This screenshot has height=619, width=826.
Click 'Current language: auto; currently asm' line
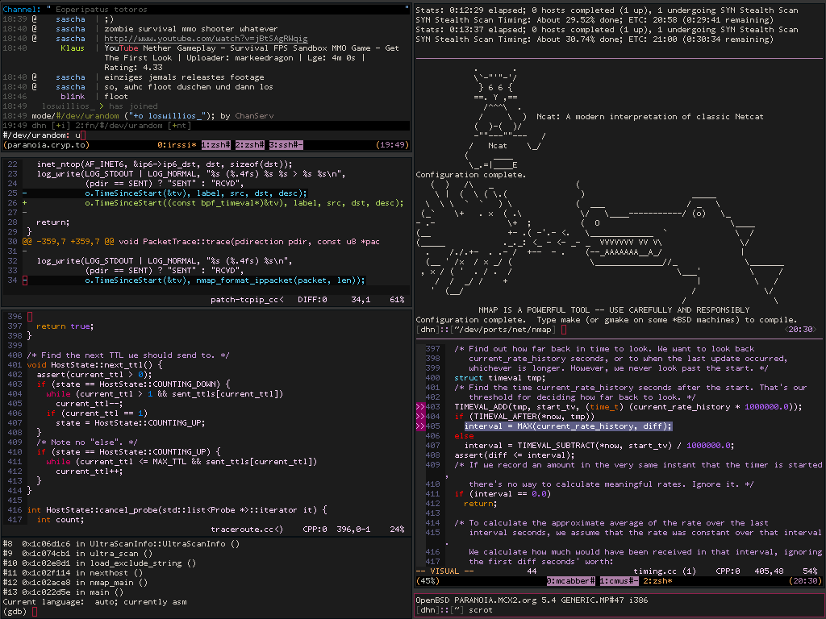coord(95,601)
